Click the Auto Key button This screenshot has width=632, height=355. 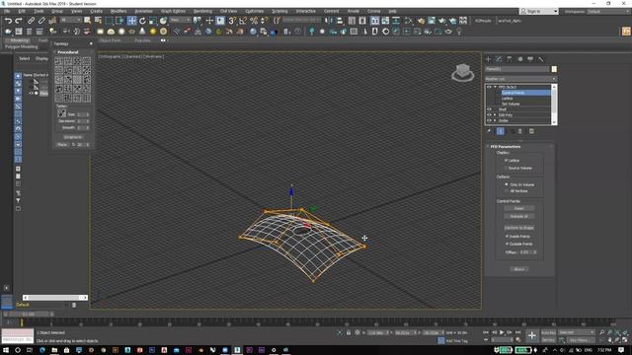tap(548, 333)
